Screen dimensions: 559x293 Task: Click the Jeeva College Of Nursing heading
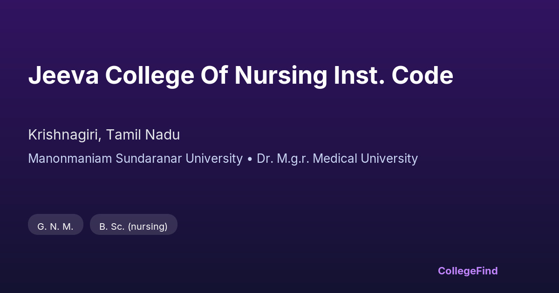click(240, 76)
